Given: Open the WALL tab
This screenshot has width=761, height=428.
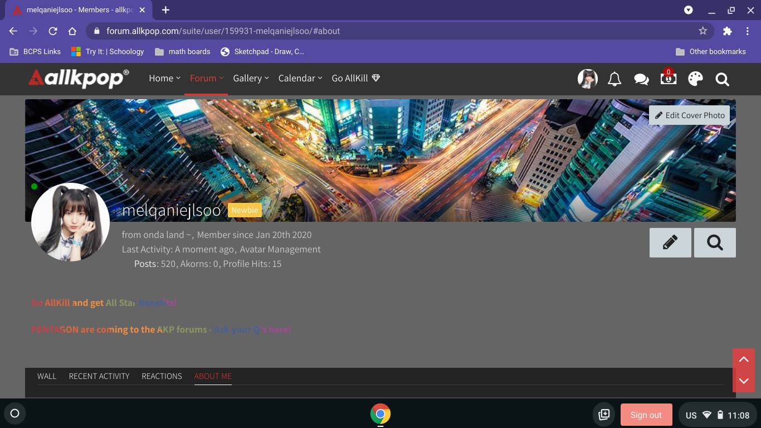Looking at the screenshot, I should [47, 376].
